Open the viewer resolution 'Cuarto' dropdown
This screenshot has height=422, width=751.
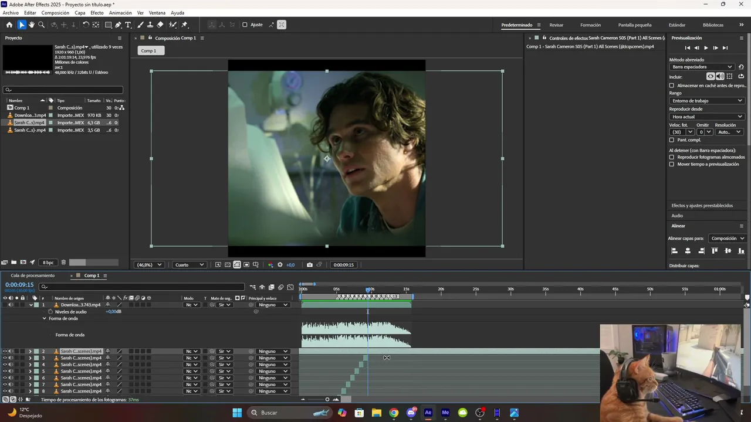coord(190,265)
